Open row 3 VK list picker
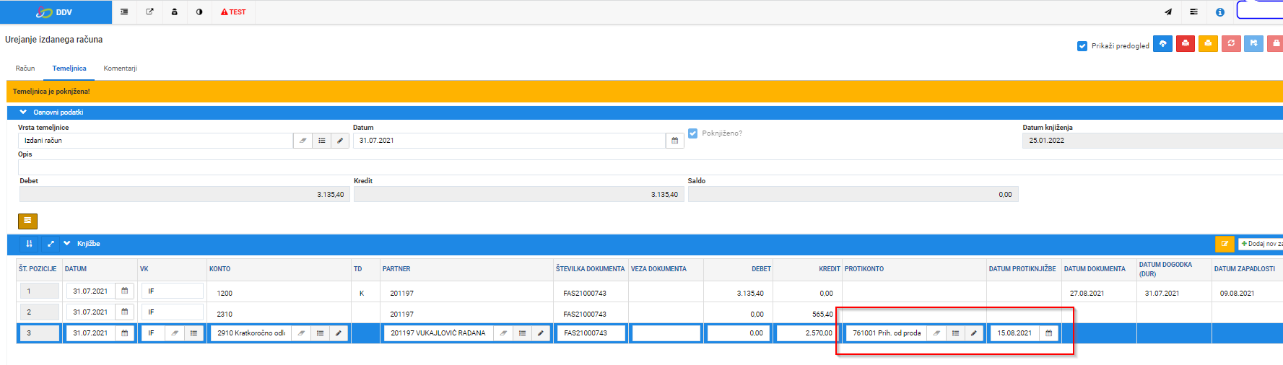This screenshot has height=365, width=1283. [x=193, y=333]
